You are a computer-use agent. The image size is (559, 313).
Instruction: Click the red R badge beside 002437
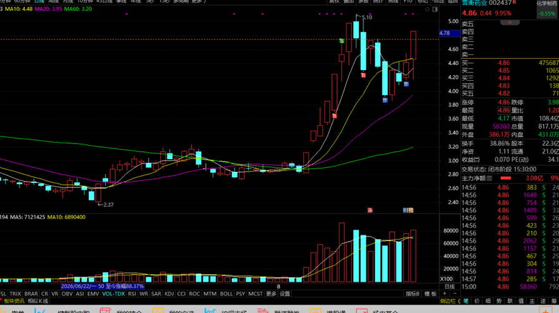tap(515, 2)
